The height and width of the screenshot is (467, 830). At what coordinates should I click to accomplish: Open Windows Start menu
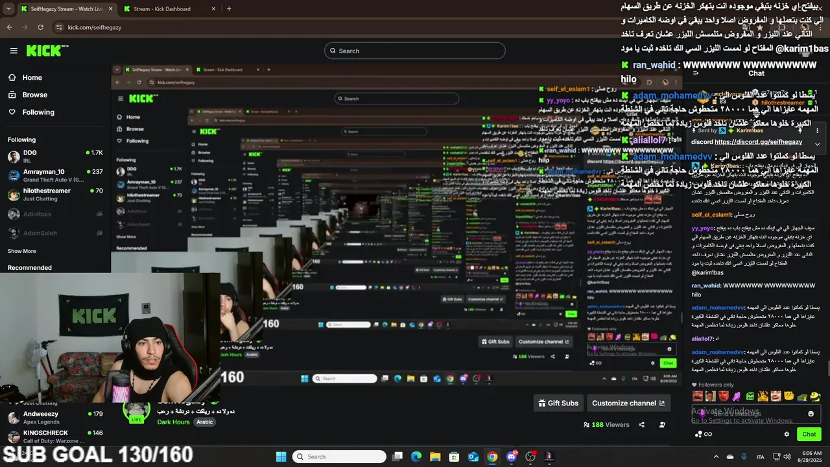click(281, 457)
